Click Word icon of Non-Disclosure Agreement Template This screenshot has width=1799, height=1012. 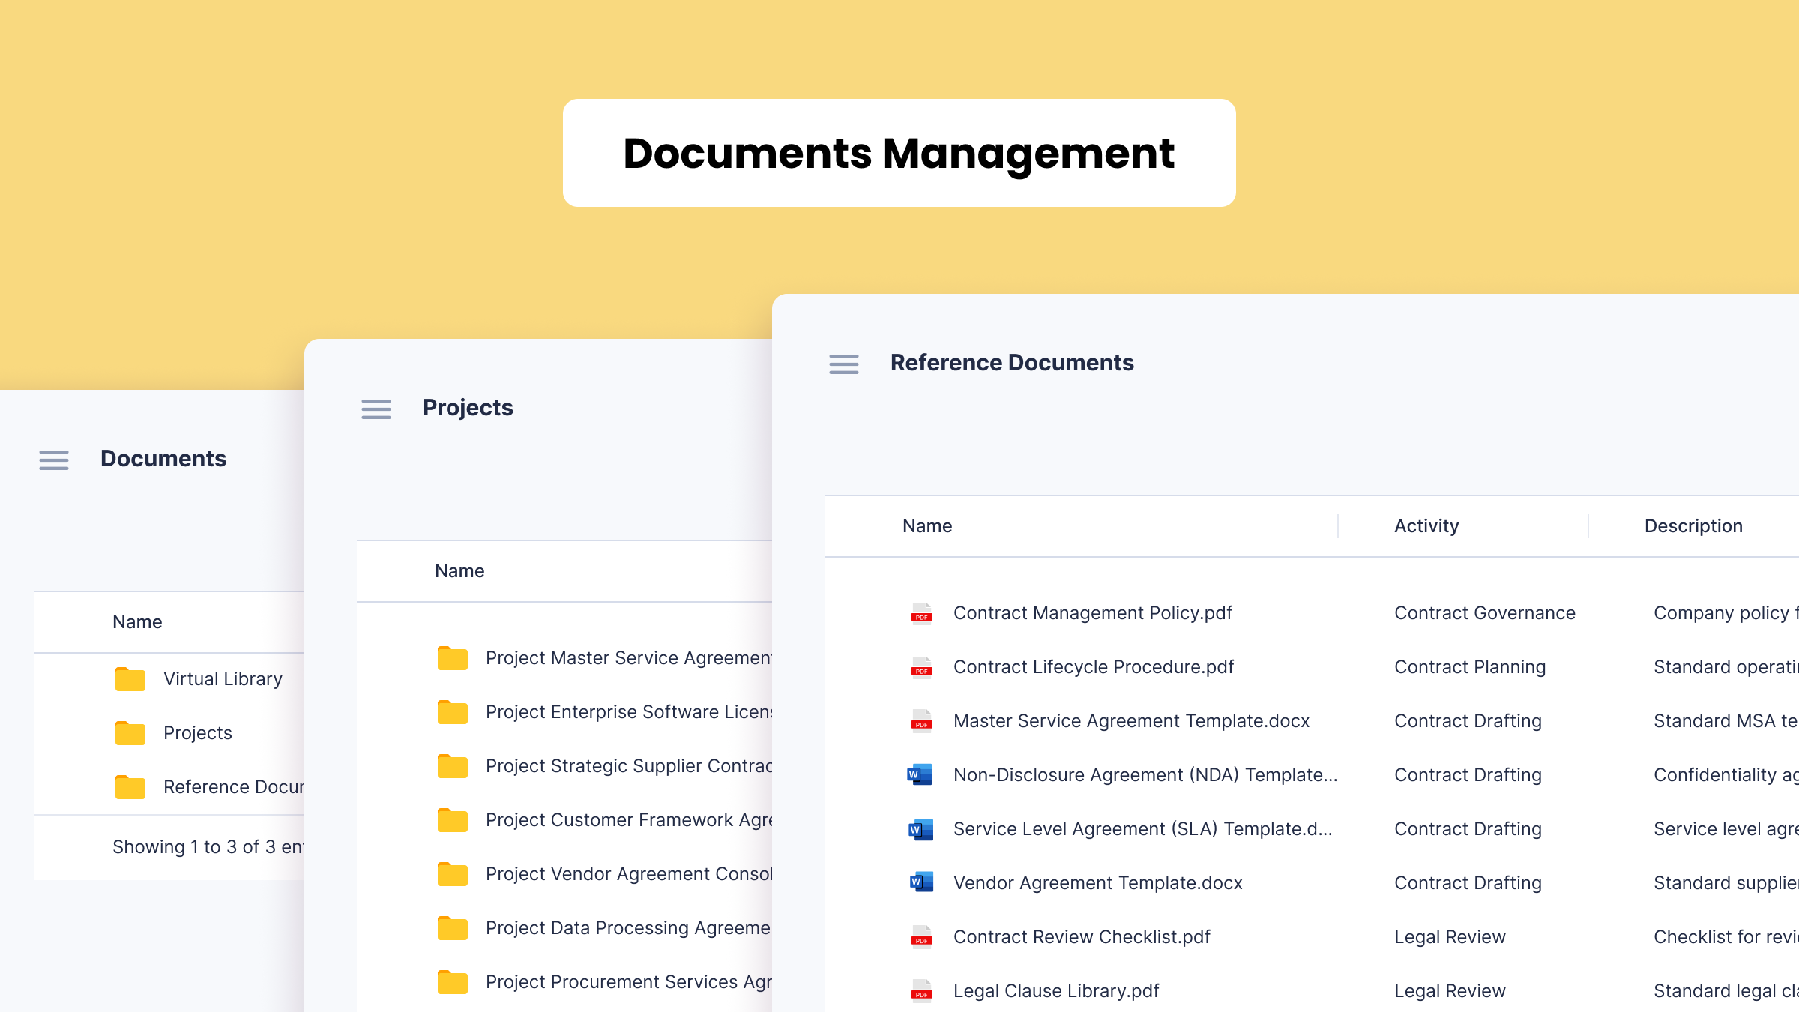coord(920,774)
